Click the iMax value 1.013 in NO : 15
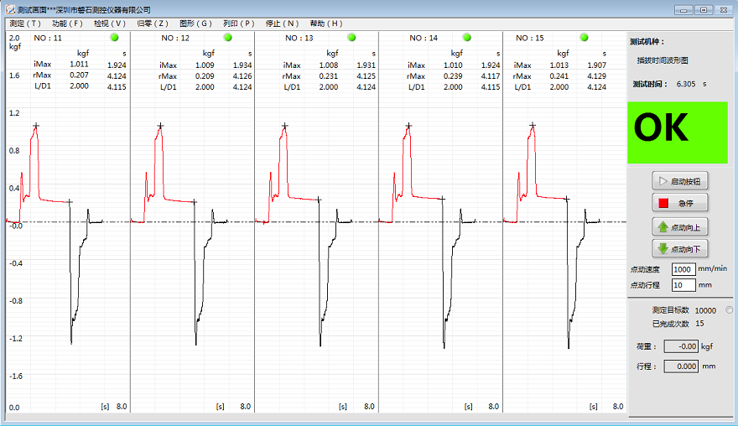Image resolution: width=738 pixels, height=426 pixels. tap(559, 65)
